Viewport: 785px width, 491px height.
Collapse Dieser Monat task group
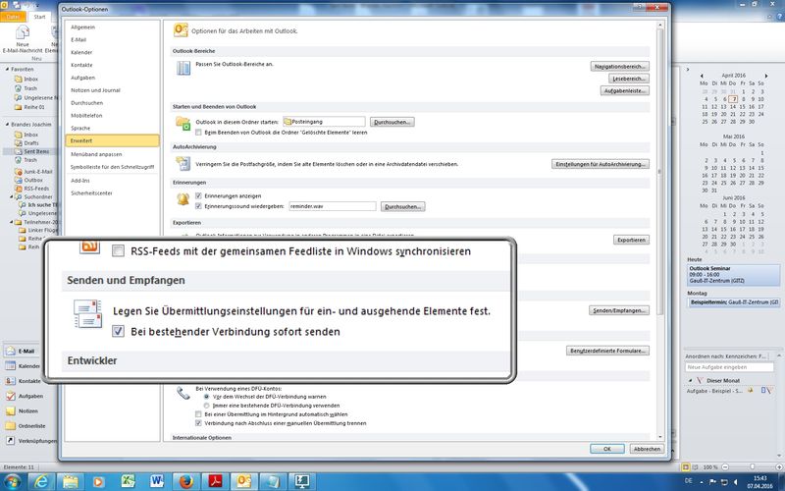pyautogui.click(x=692, y=380)
